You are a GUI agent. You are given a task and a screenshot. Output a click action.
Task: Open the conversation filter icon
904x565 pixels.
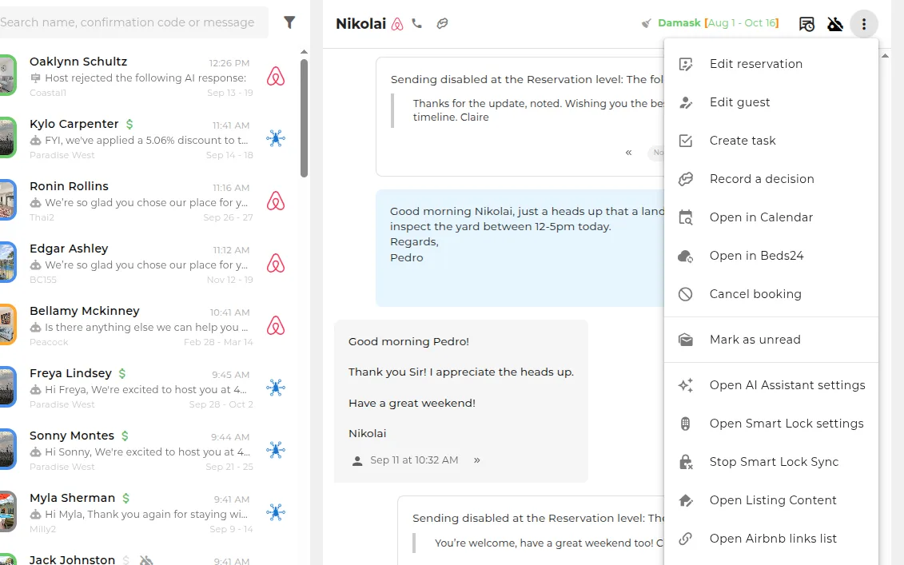point(289,22)
